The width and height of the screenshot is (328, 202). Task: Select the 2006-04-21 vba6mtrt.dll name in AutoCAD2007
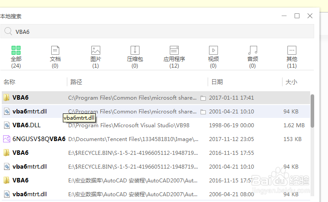tap(29, 194)
